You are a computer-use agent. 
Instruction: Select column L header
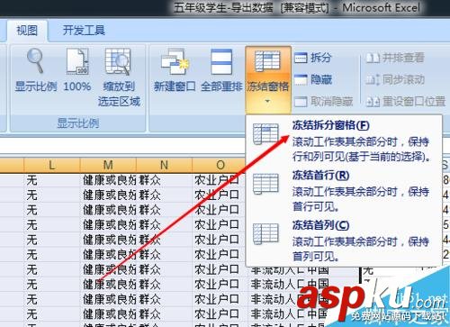[x=52, y=165]
